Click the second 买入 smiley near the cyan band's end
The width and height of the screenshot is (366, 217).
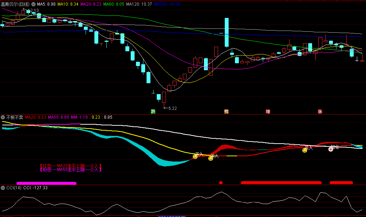[x=211, y=158]
